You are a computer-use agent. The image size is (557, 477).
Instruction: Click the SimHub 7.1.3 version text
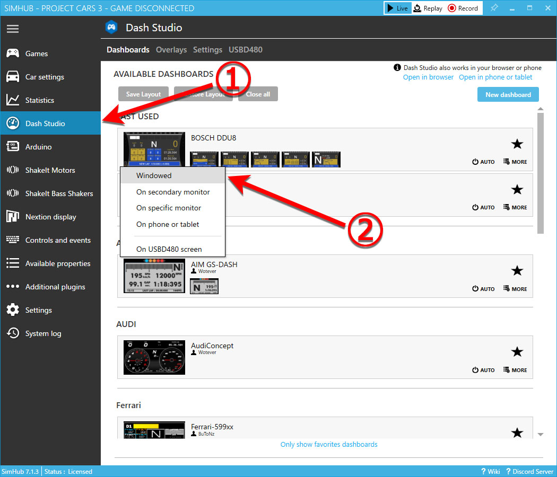20,471
